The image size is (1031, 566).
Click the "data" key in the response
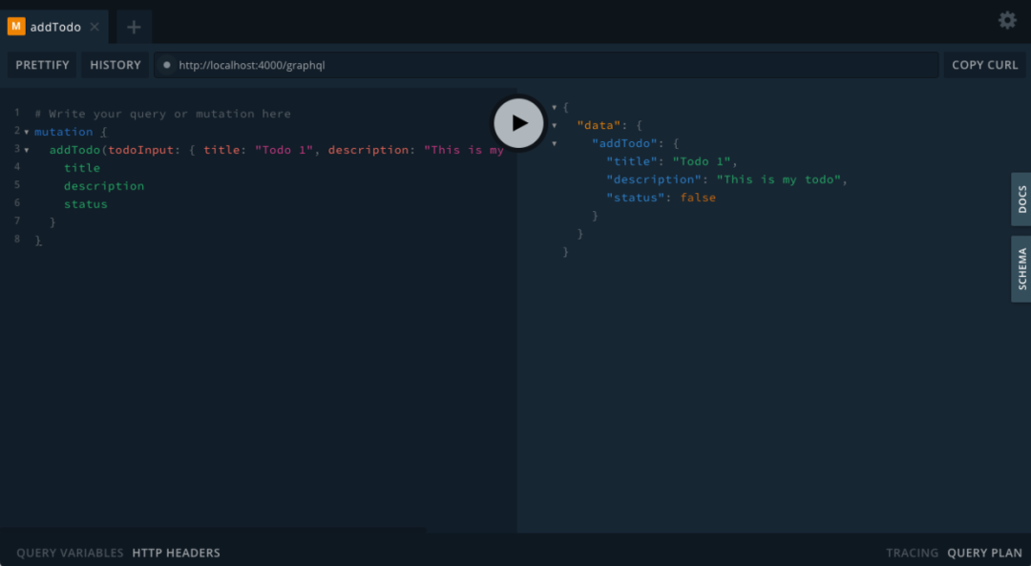click(599, 125)
